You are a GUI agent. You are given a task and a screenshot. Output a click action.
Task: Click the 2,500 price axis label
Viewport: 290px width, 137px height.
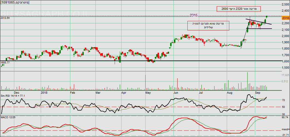click(285, 4)
